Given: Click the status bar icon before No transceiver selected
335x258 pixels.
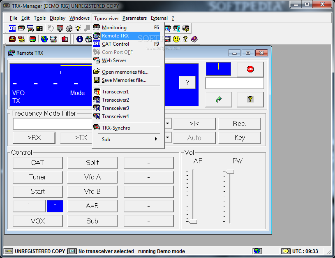Looking at the screenshot, I should click(72, 251).
